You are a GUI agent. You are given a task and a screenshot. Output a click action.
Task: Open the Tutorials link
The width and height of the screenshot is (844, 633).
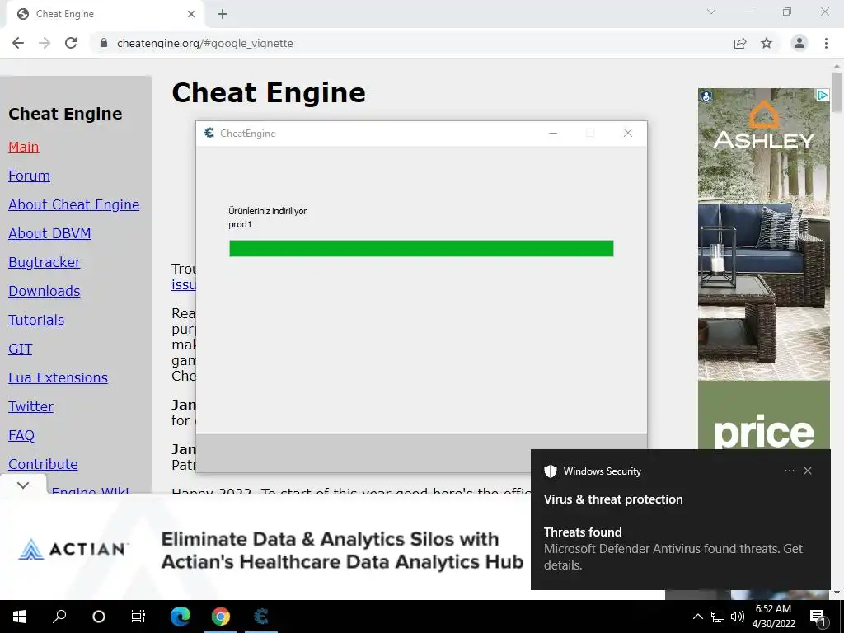[36, 320]
